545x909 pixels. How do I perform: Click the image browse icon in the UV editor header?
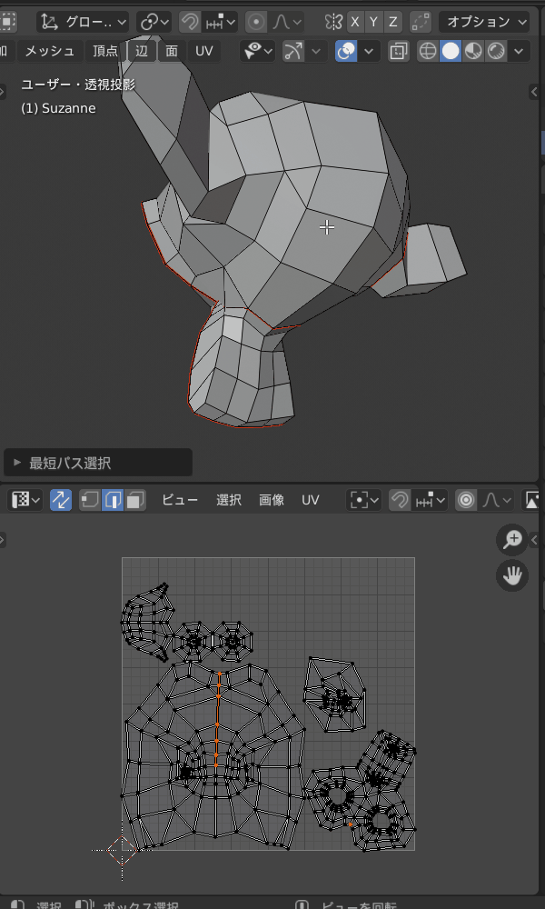click(x=533, y=500)
